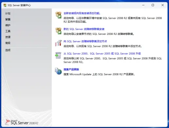169x128 pixels.
Task: Click the new installation box icon
Action: pyautogui.click(x=59, y=15)
